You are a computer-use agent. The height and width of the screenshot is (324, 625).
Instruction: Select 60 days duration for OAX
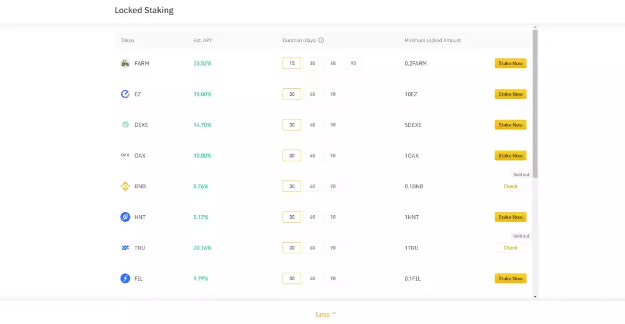click(x=312, y=156)
